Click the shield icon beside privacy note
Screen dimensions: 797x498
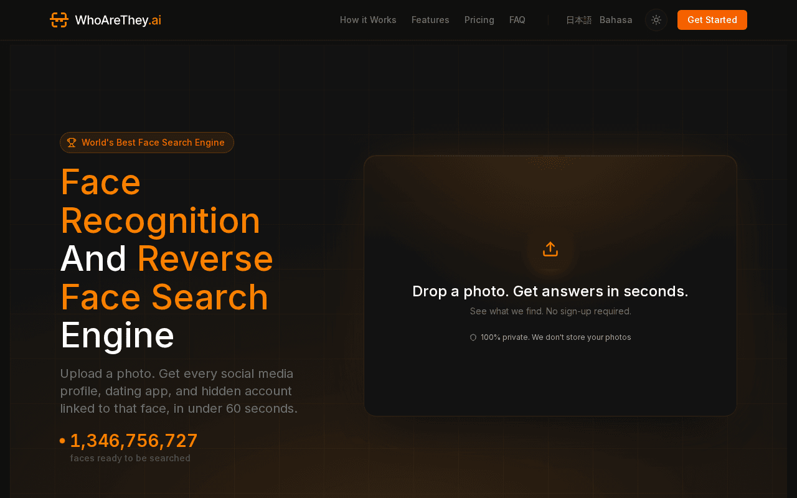[x=473, y=337]
